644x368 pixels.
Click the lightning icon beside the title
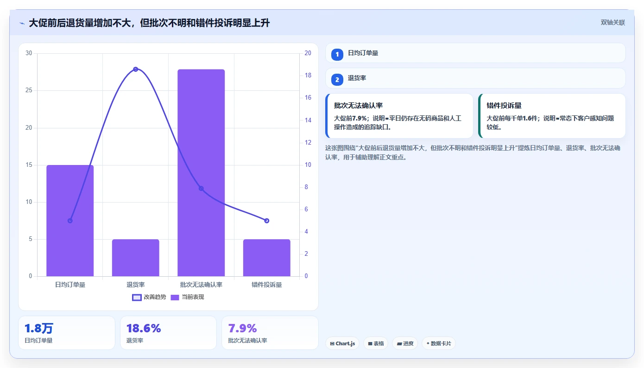coord(22,23)
